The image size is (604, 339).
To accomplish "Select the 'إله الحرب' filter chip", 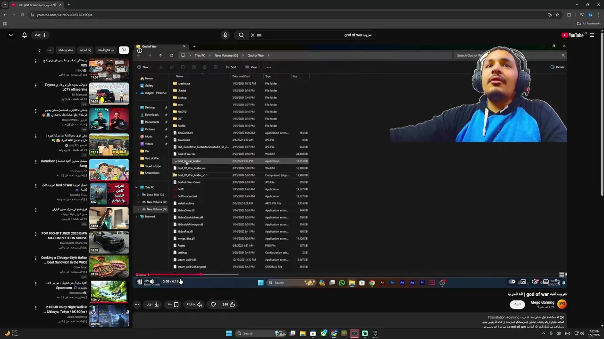I will 85,50.
